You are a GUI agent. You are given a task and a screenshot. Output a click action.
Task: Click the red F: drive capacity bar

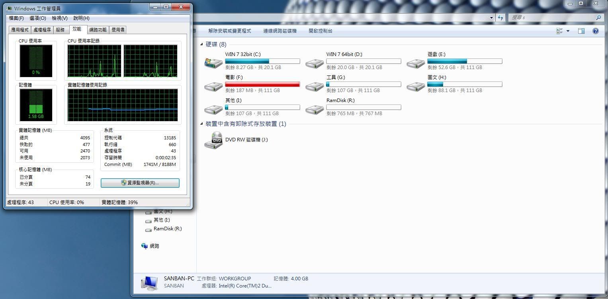coord(262,84)
